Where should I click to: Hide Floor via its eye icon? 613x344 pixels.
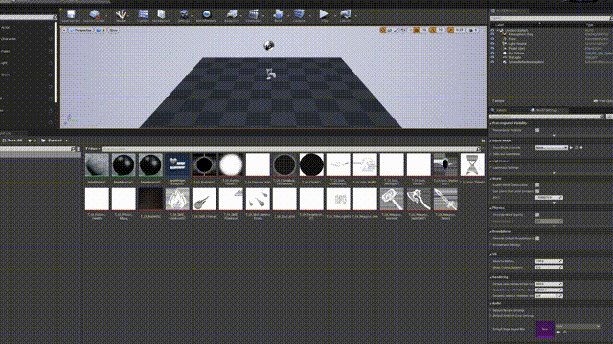pyautogui.click(x=492, y=39)
